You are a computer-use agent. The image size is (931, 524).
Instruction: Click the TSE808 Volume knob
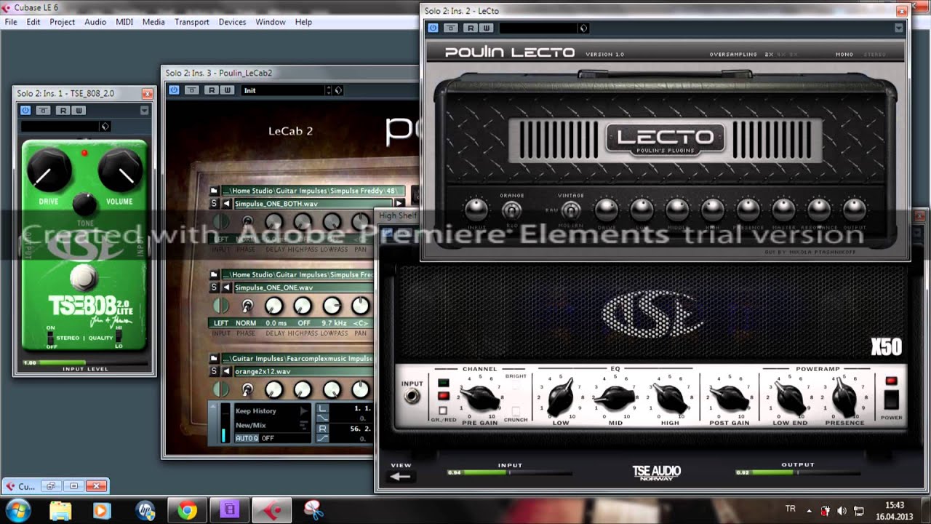120,171
